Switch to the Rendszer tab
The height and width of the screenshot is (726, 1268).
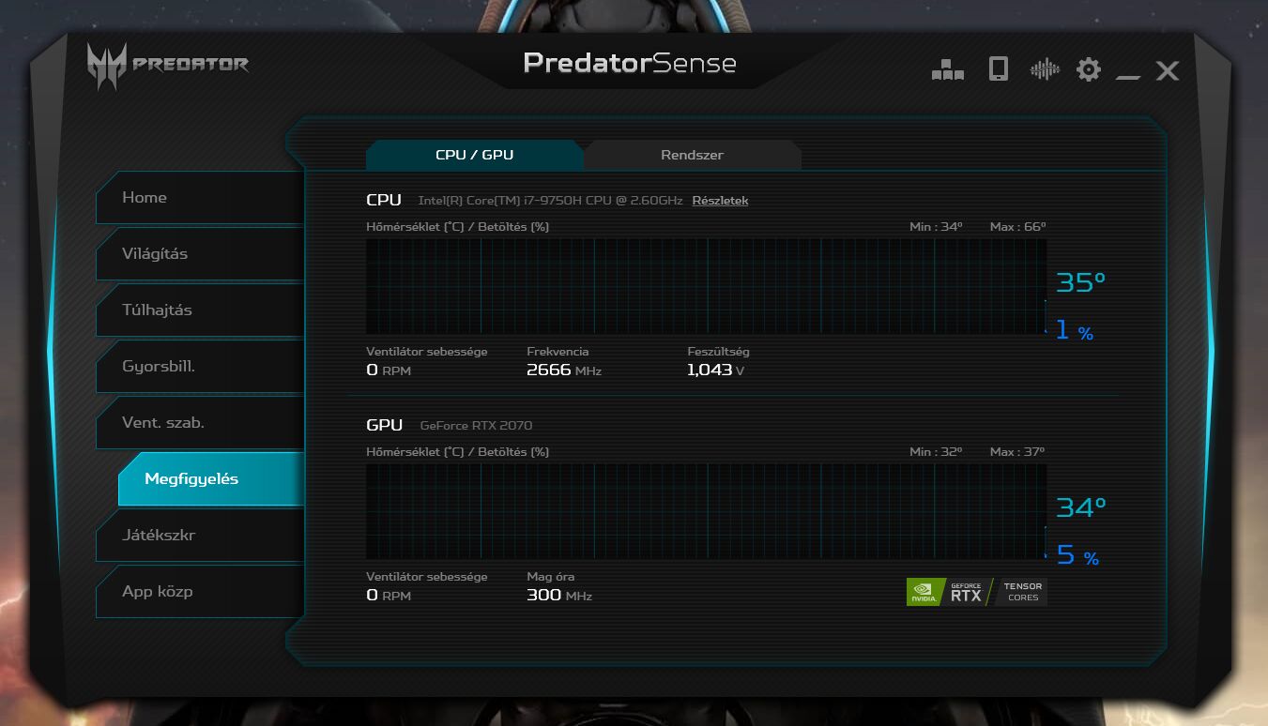tap(692, 155)
